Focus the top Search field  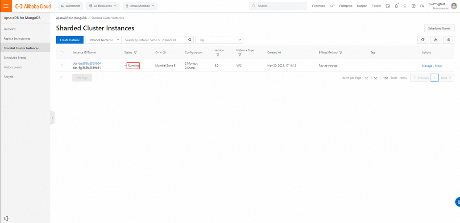click(x=278, y=6)
